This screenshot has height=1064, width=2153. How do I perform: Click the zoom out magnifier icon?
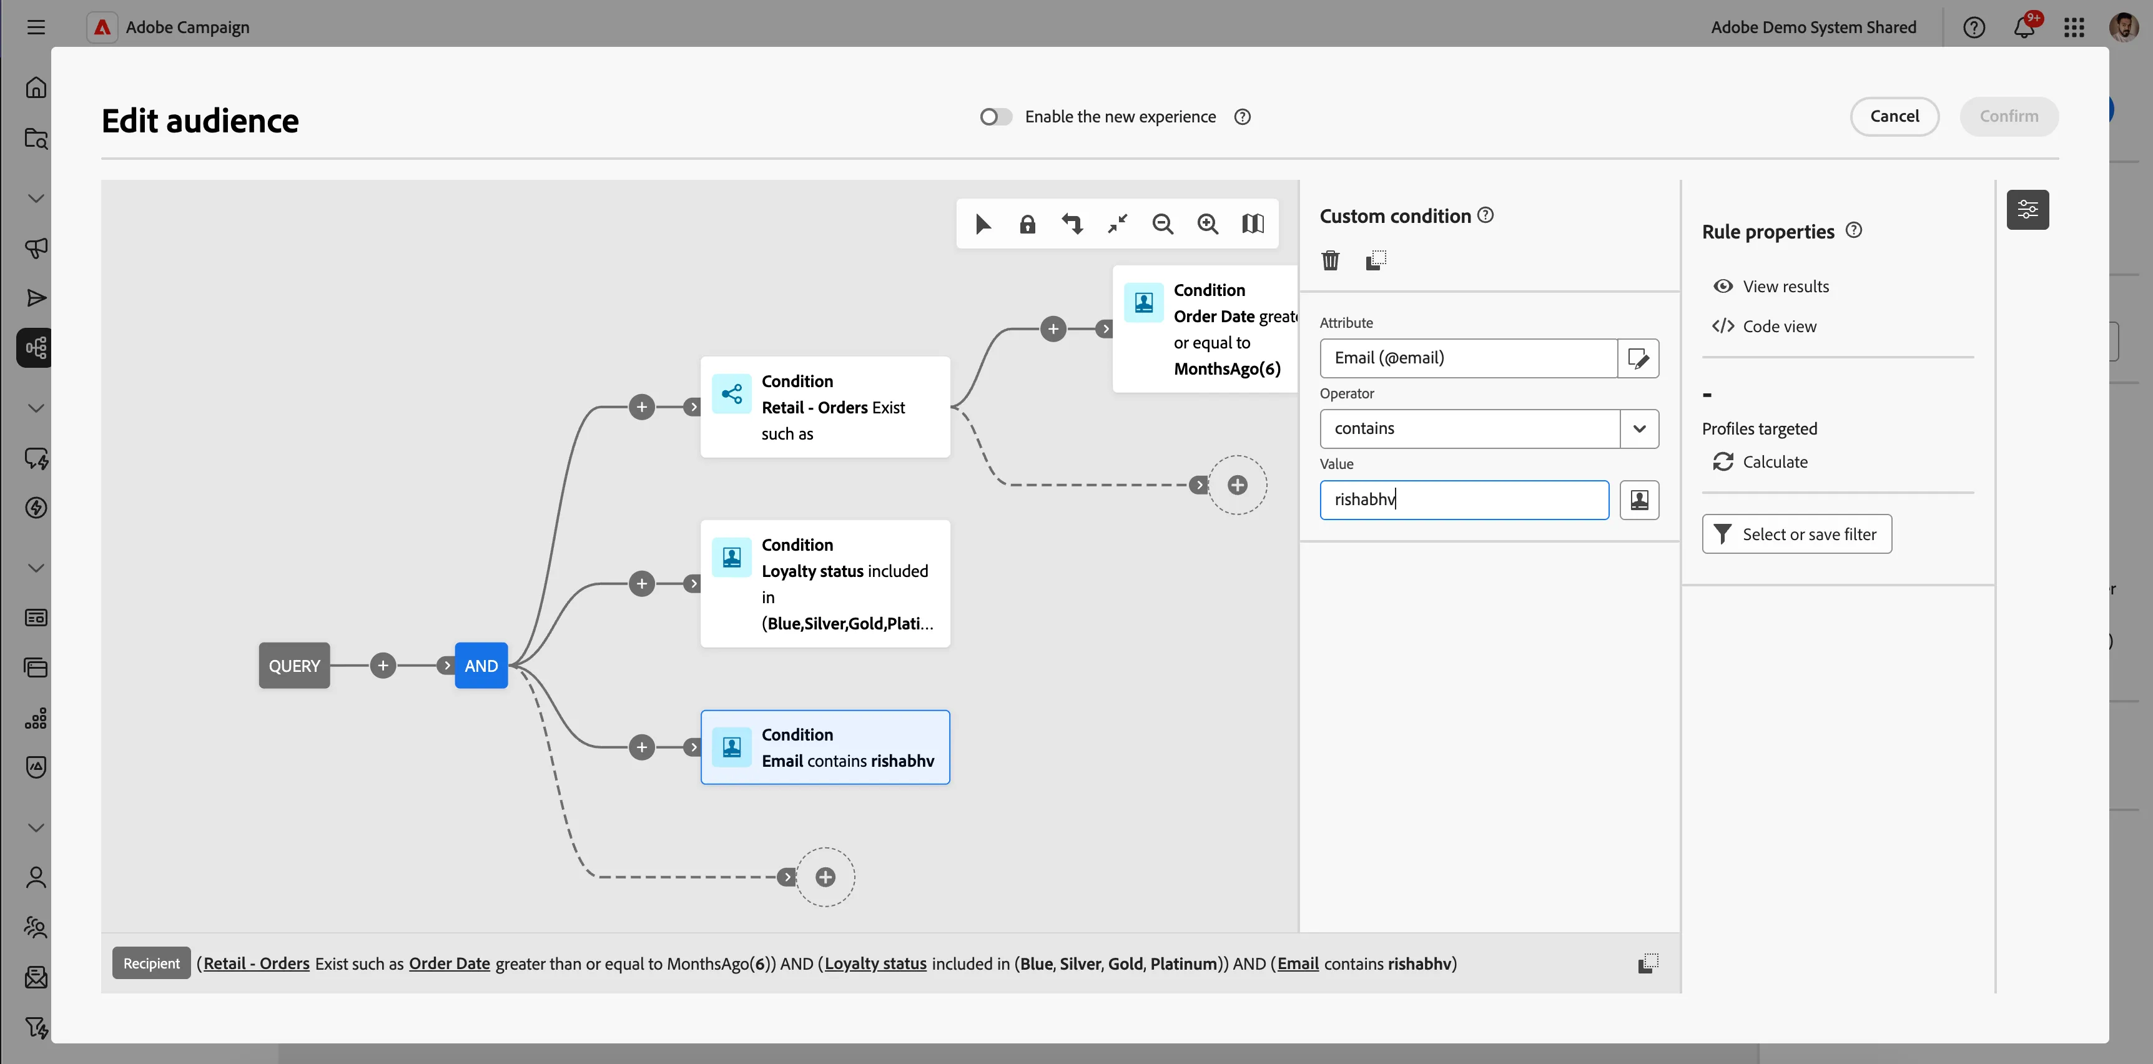coord(1163,224)
